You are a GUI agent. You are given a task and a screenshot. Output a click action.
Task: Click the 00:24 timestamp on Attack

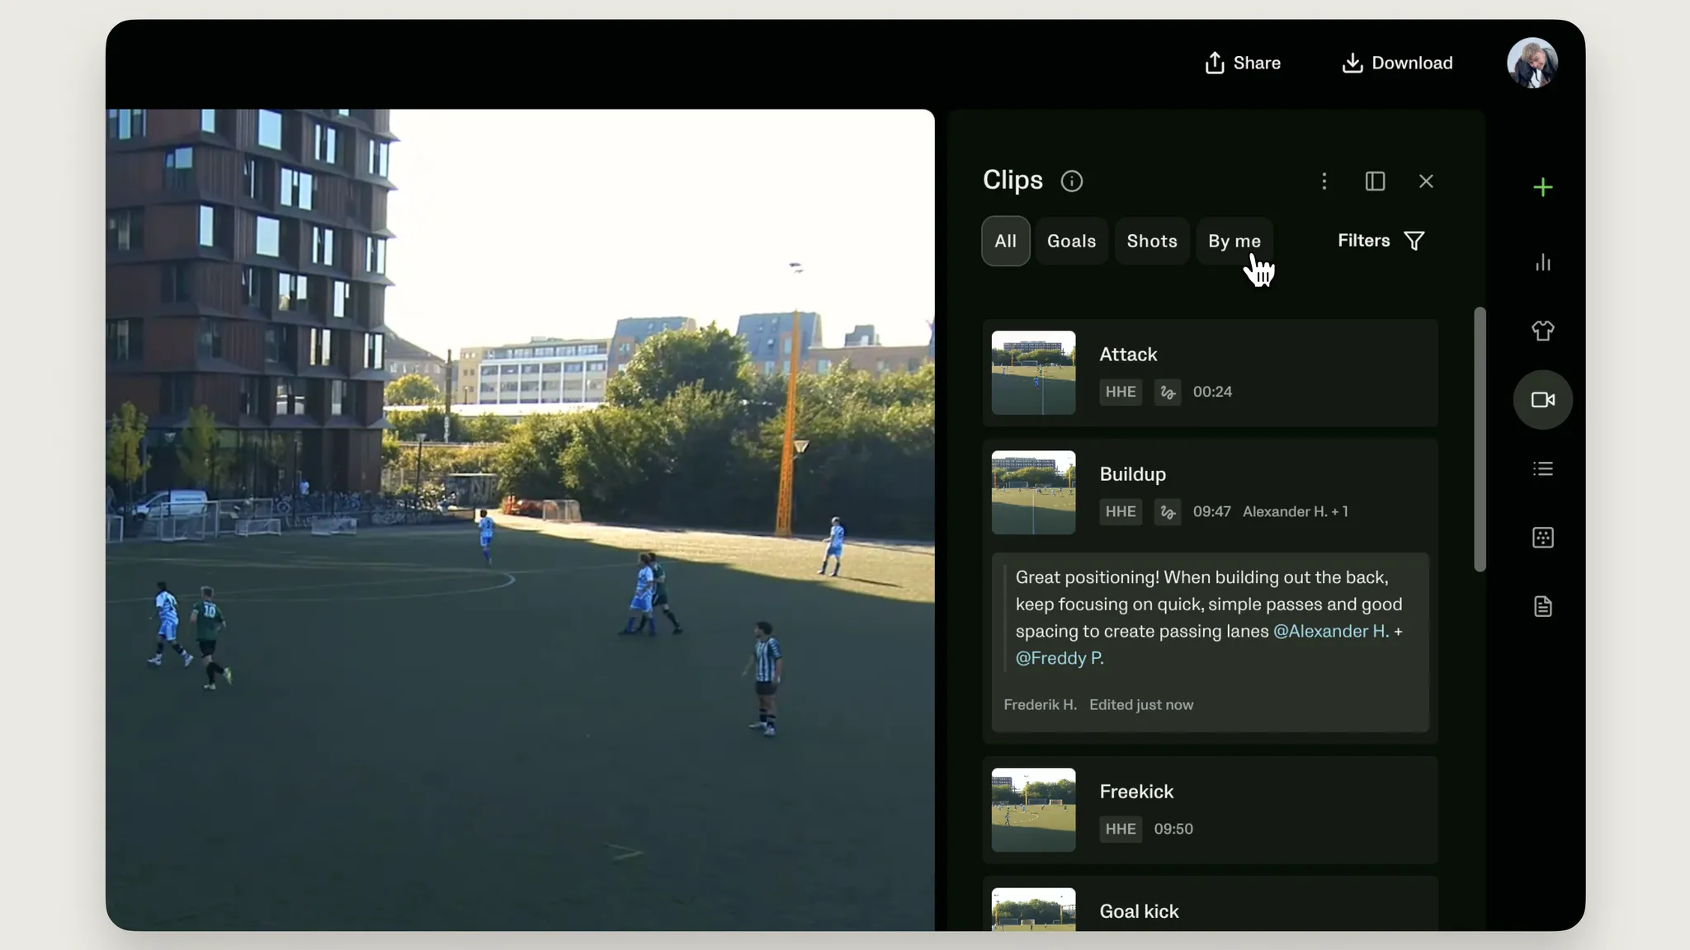click(1212, 392)
